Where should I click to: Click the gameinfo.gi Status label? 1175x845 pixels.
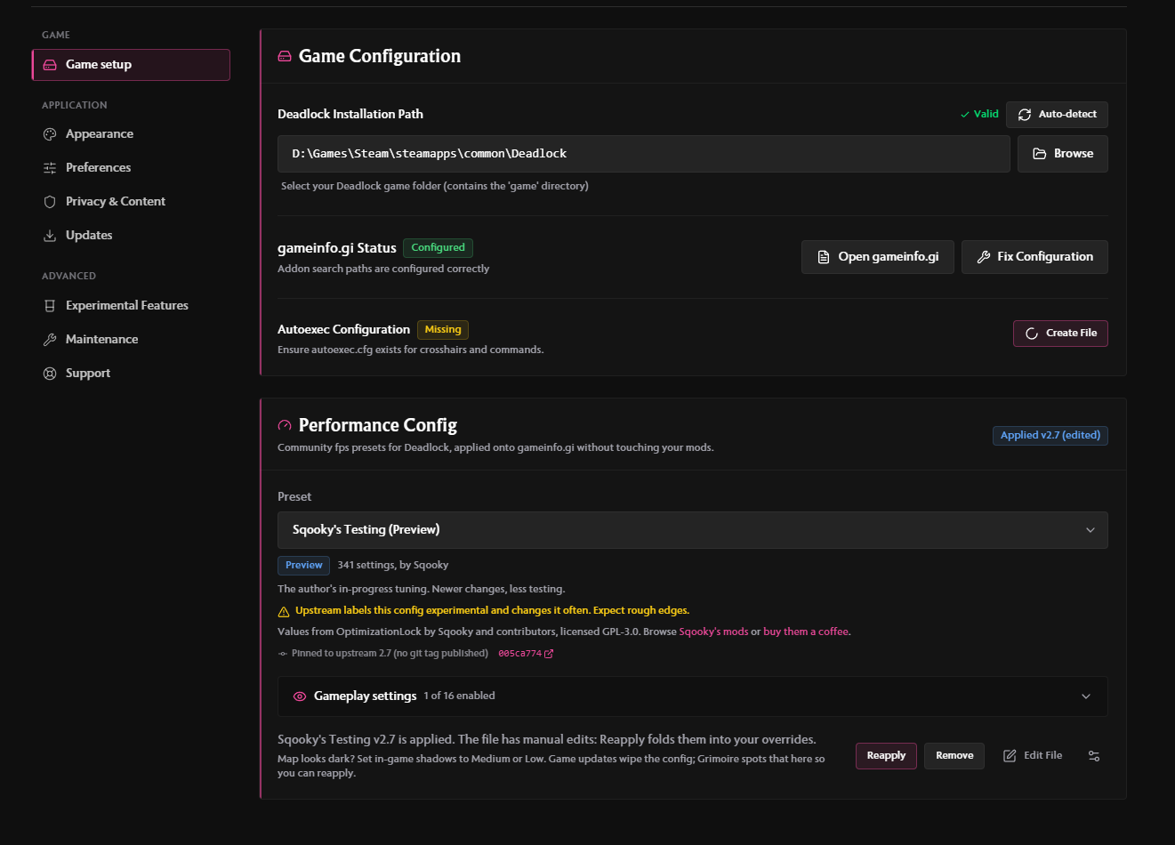(x=337, y=248)
